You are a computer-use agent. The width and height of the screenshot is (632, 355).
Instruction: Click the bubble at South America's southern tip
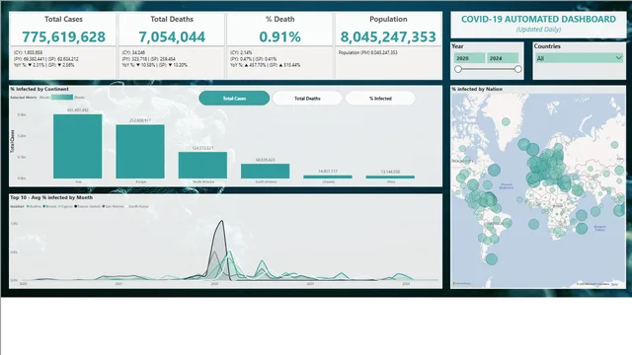pos(492,259)
